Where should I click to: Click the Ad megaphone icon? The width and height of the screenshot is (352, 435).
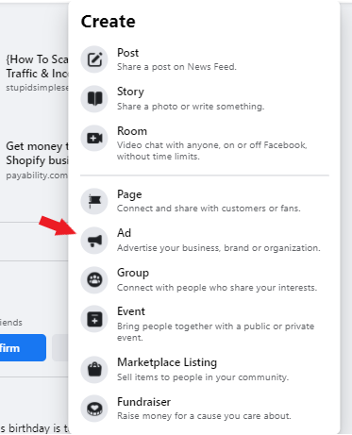[x=94, y=241]
